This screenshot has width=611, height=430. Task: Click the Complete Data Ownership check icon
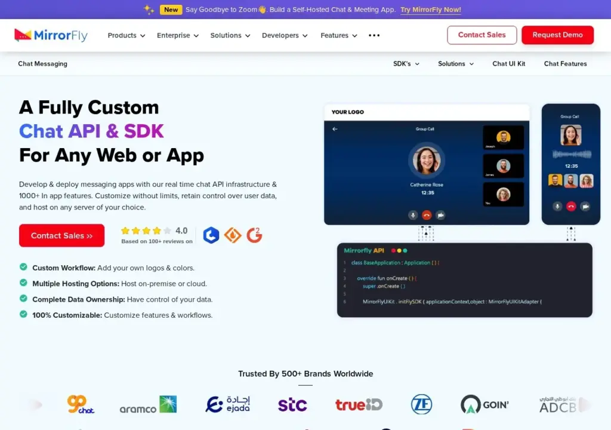[x=23, y=299]
